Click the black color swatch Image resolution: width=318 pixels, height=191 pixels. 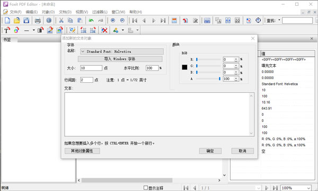click(184, 67)
